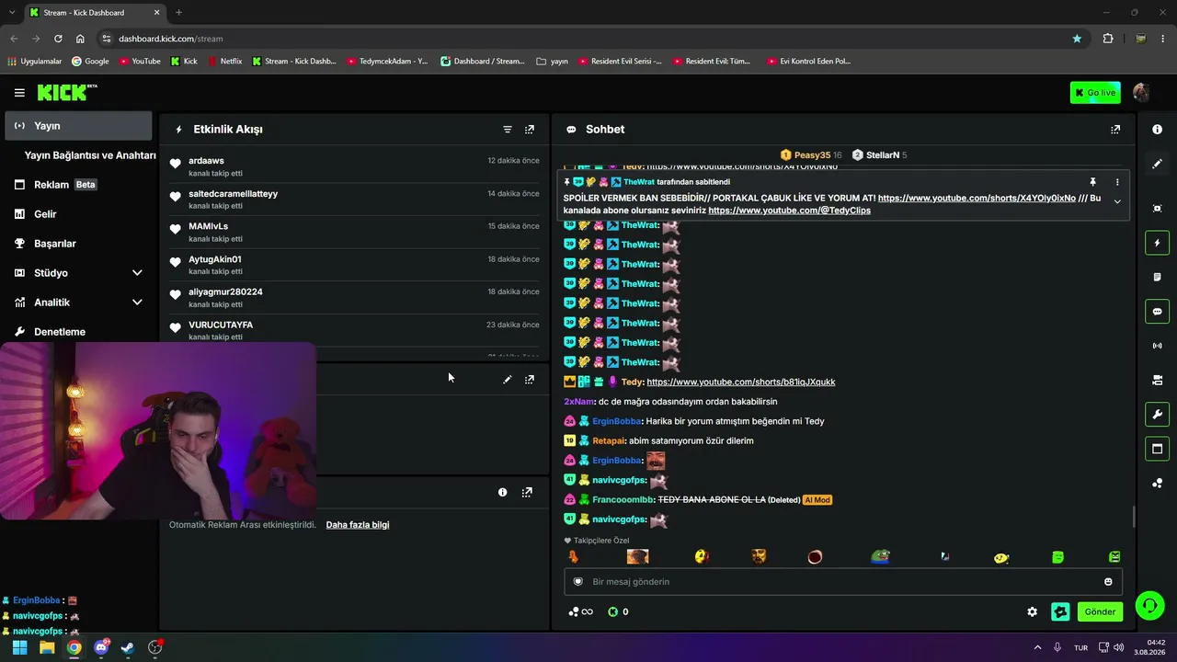Open the filter icon in Etkinlik Akışı panel

tap(508, 130)
